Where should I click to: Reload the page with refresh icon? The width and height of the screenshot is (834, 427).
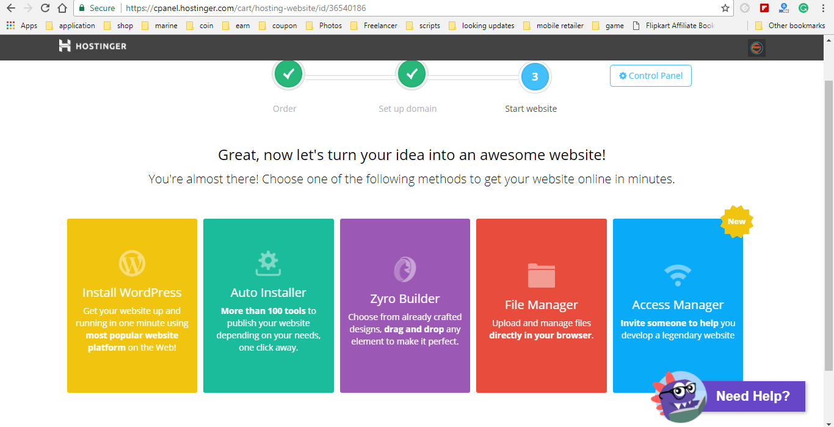(x=45, y=8)
